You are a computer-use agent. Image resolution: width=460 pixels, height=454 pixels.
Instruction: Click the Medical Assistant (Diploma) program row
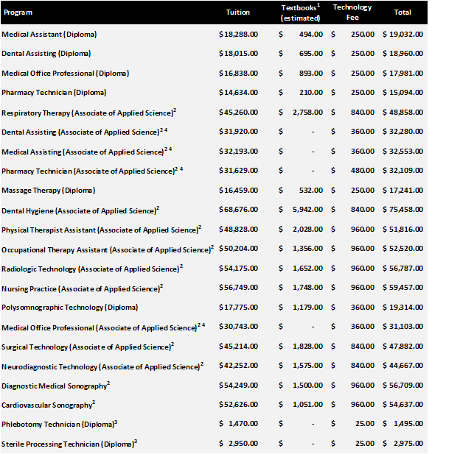click(x=49, y=35)
